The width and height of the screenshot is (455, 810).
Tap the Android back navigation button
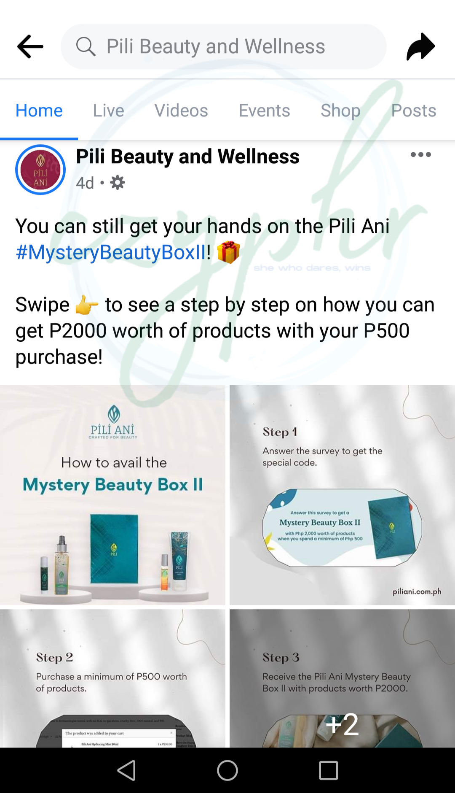click(126, 770)
